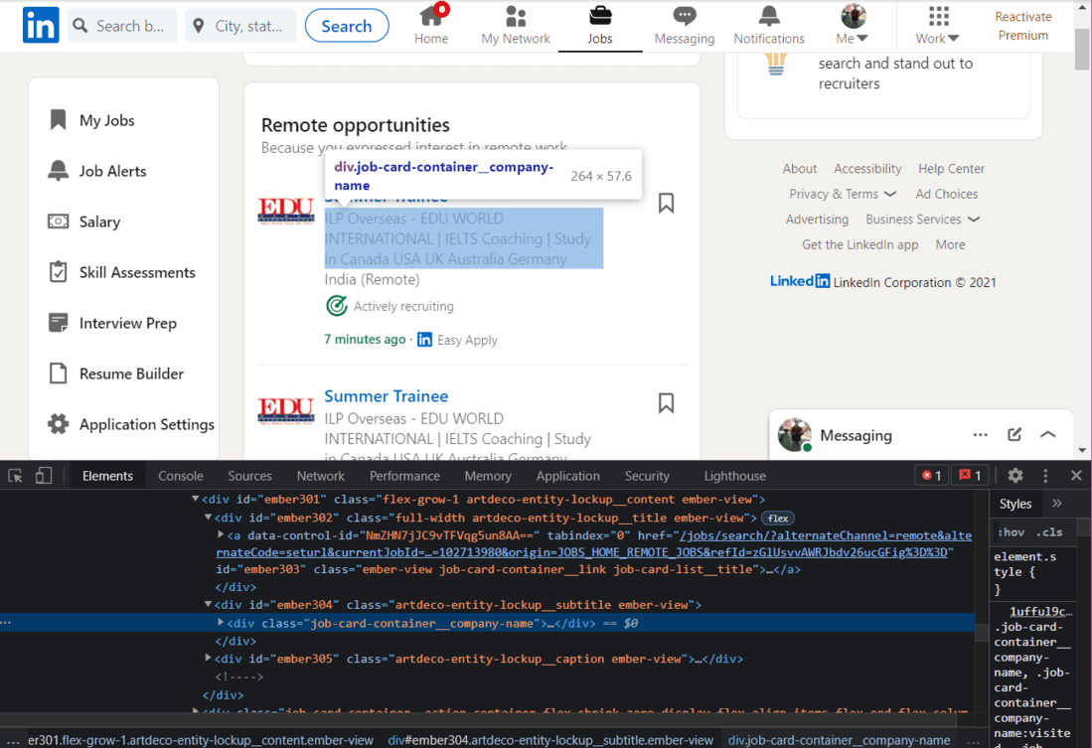
Task: Activate DevTools element inspector icon
Action: (x=15, y=476)
